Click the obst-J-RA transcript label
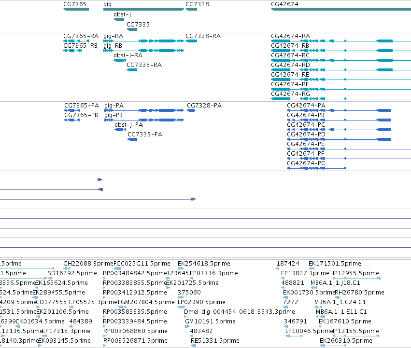Image resolution: width=411 pixels, height=348 pixels. 128,55
